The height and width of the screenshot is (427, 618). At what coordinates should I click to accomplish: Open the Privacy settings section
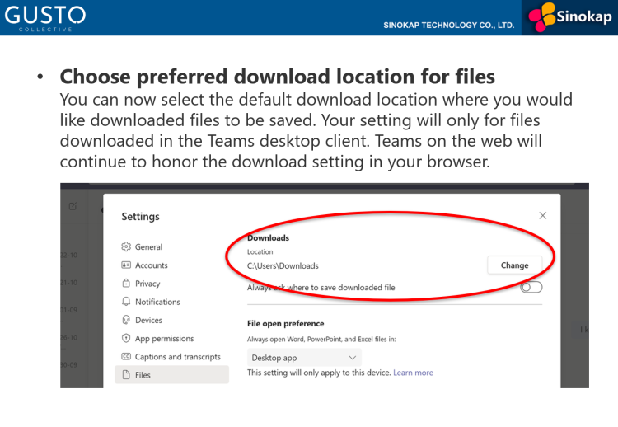[x=147, y=284]
